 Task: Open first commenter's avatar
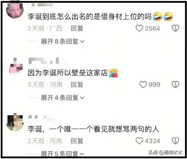(15, 10)
